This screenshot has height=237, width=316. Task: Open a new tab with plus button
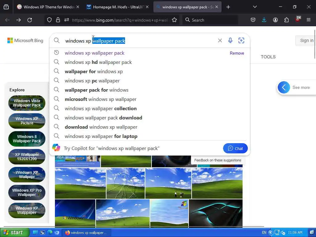point(228,7)
